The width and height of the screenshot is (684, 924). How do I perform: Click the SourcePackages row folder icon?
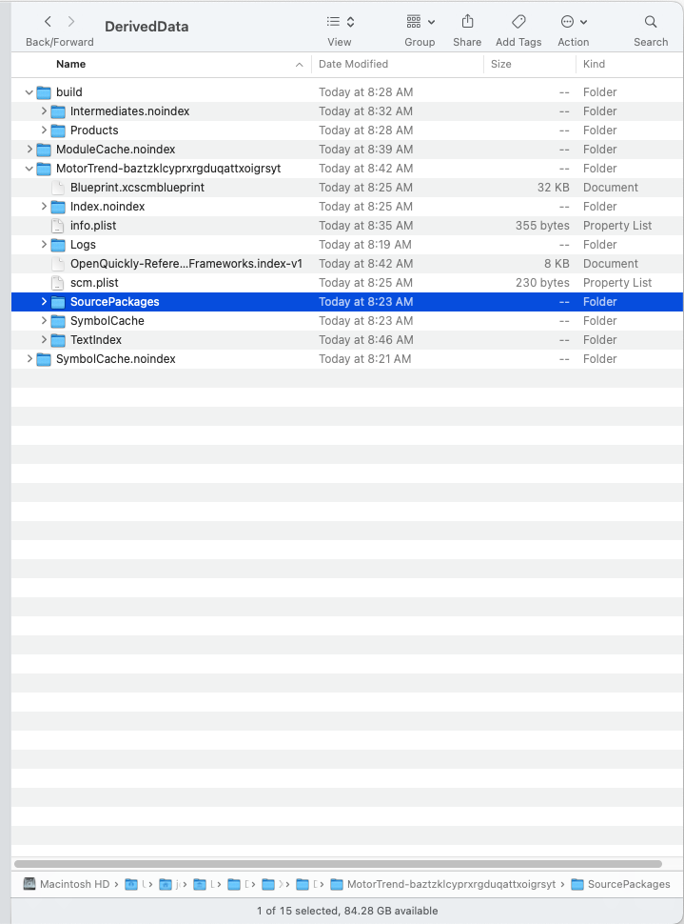[58, 302]
